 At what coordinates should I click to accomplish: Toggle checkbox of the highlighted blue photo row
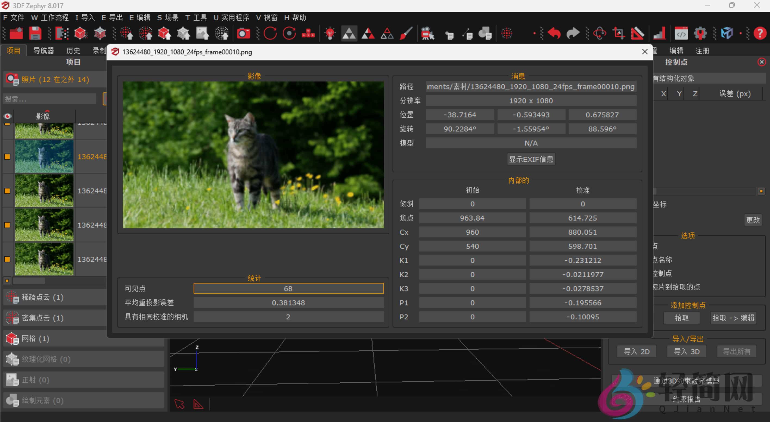pos(7,157)
